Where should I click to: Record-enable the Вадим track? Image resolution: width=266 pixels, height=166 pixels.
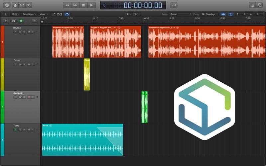tap(29, 32)
